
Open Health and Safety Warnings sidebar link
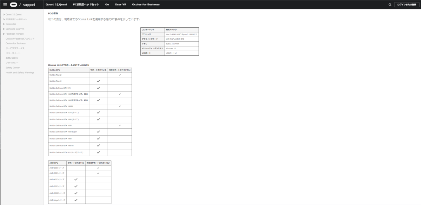coord(20,72)
